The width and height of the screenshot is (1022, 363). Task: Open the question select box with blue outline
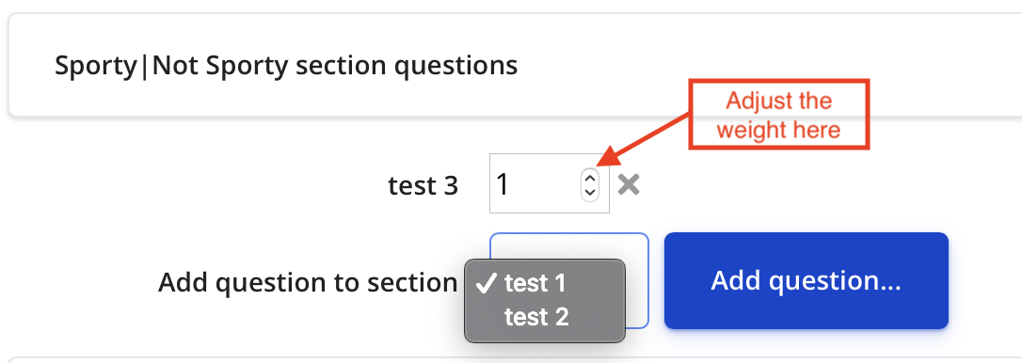[x=569, y=280]
